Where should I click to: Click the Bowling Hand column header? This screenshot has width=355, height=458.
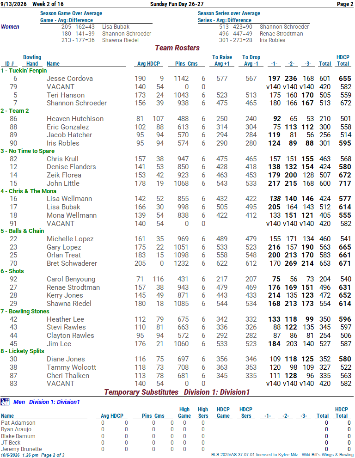click(x=32, y=61)
